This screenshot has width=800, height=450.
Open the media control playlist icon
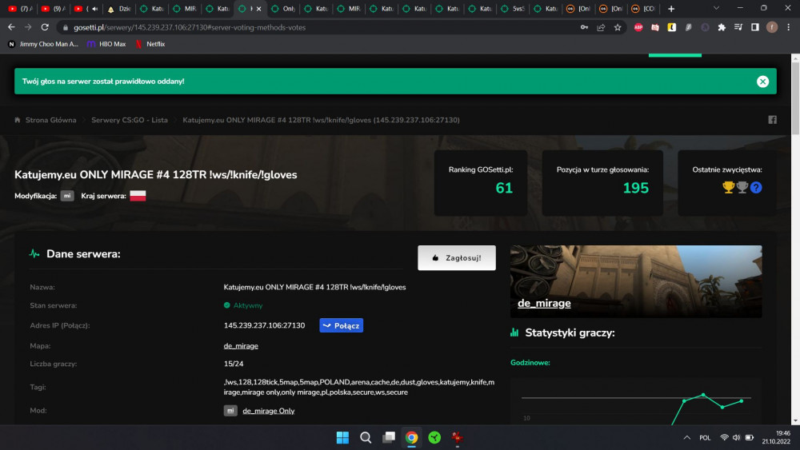tap(738, 27)
